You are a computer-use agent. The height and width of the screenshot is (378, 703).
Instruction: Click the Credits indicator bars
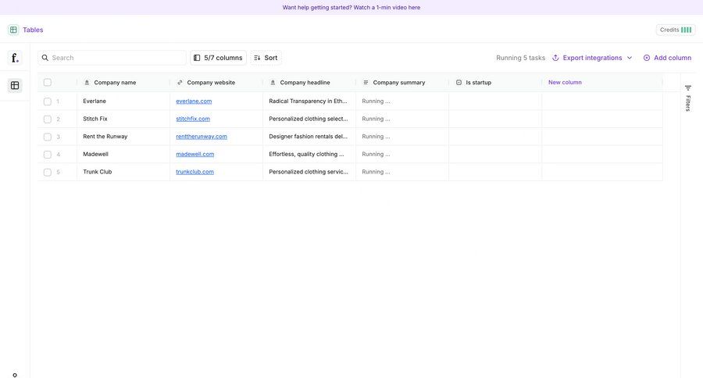686,30
